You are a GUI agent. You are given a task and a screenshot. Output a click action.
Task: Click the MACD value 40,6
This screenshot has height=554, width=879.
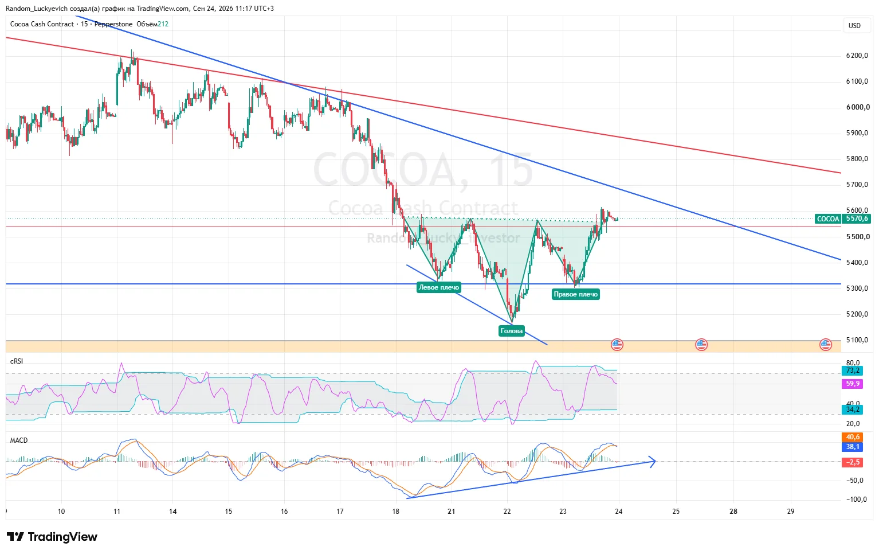(853, 437)
